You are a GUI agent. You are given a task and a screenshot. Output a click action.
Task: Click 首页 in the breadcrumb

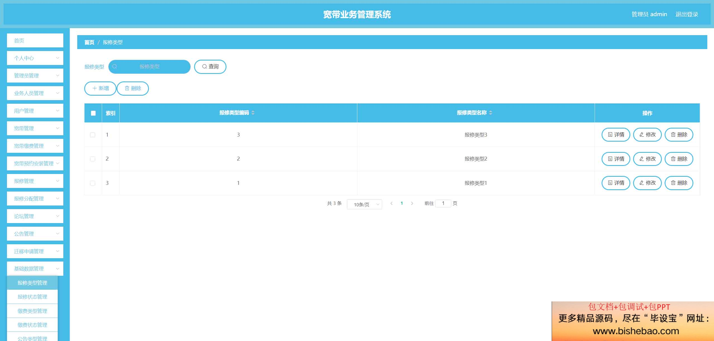[89, 42]
